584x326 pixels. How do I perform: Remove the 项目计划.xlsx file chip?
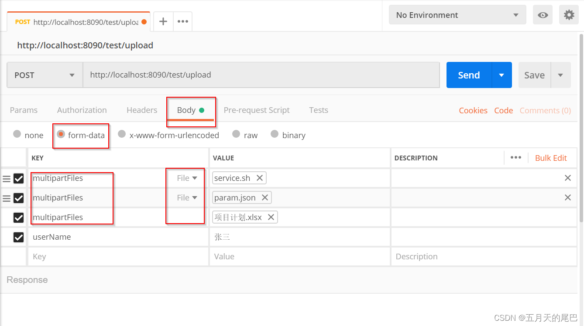271,217
